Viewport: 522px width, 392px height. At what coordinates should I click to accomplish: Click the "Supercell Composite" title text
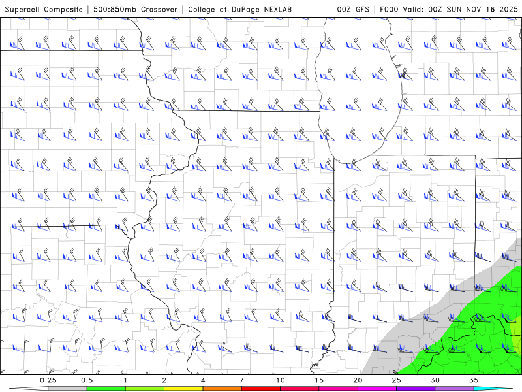pos(44,9)
